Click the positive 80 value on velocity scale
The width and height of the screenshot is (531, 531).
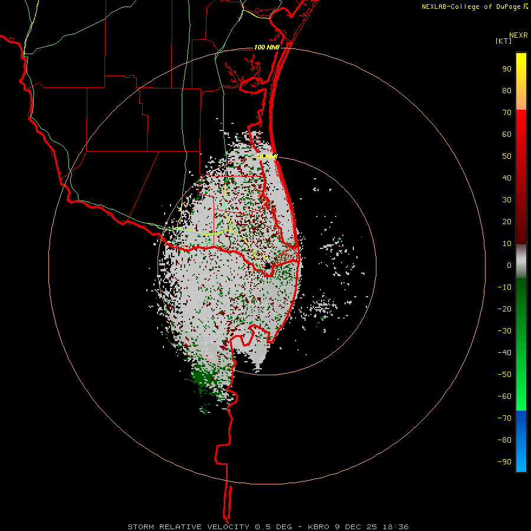tap(507, 90)
